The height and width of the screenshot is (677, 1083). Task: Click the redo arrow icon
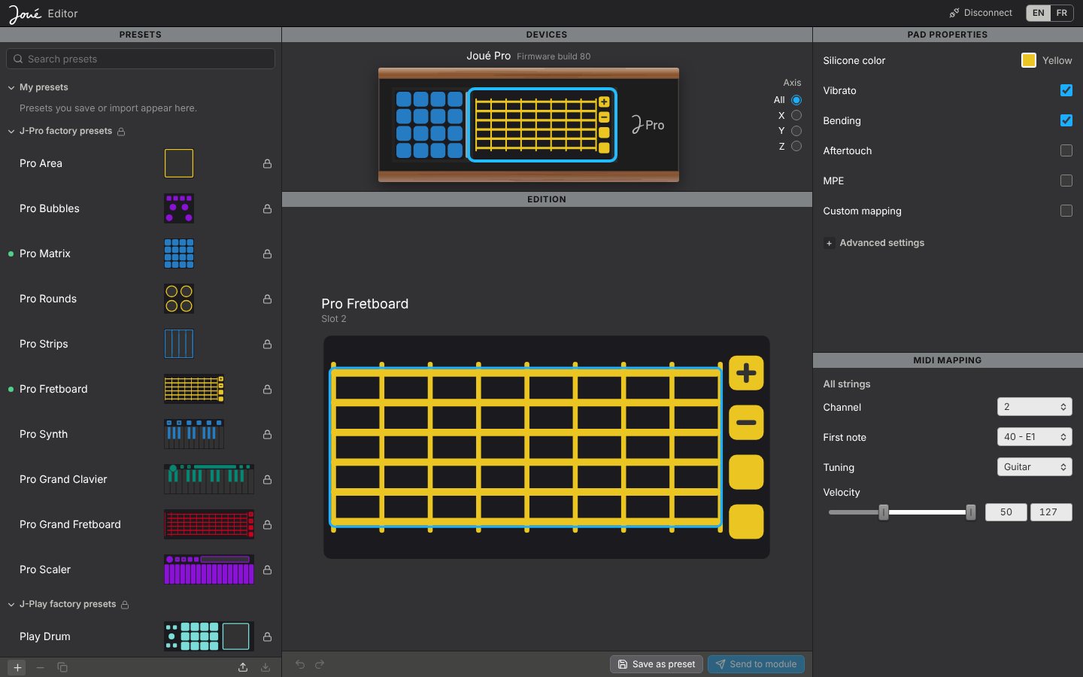pos(320,664)
